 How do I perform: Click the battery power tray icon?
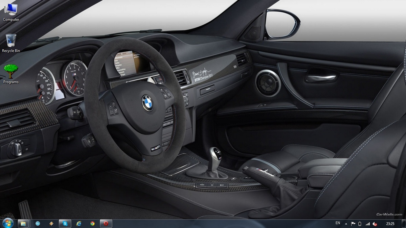[x=360, y=224]
